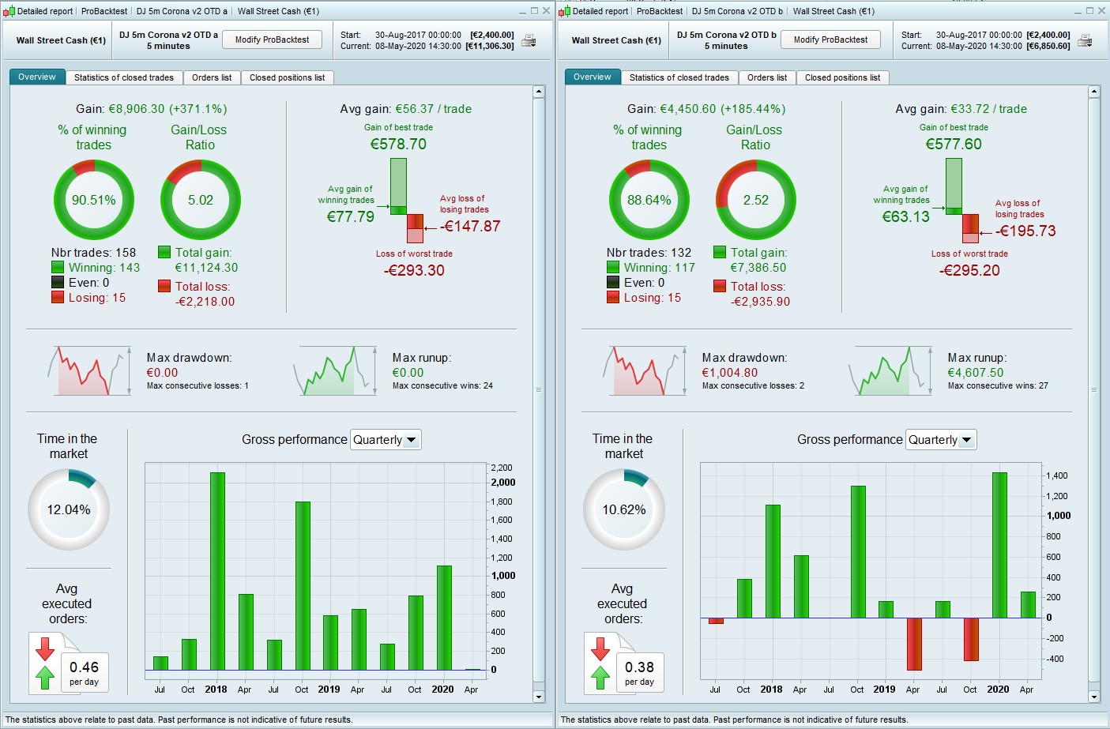
Task: Click the 90.51% winning trades donut chart
Action: click(x=94, y=200)
